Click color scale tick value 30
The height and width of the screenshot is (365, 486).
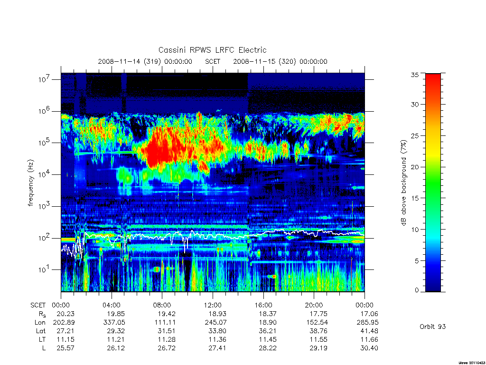414,104
